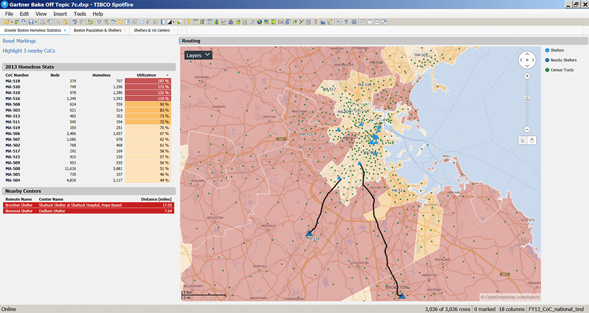
Task: Open the File menu
Action: pos(9,14)
